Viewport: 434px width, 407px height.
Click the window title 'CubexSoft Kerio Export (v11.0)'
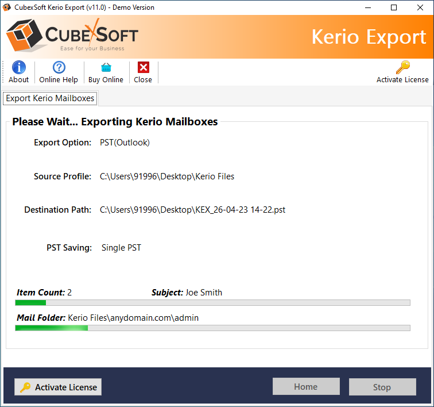(60, 7)
